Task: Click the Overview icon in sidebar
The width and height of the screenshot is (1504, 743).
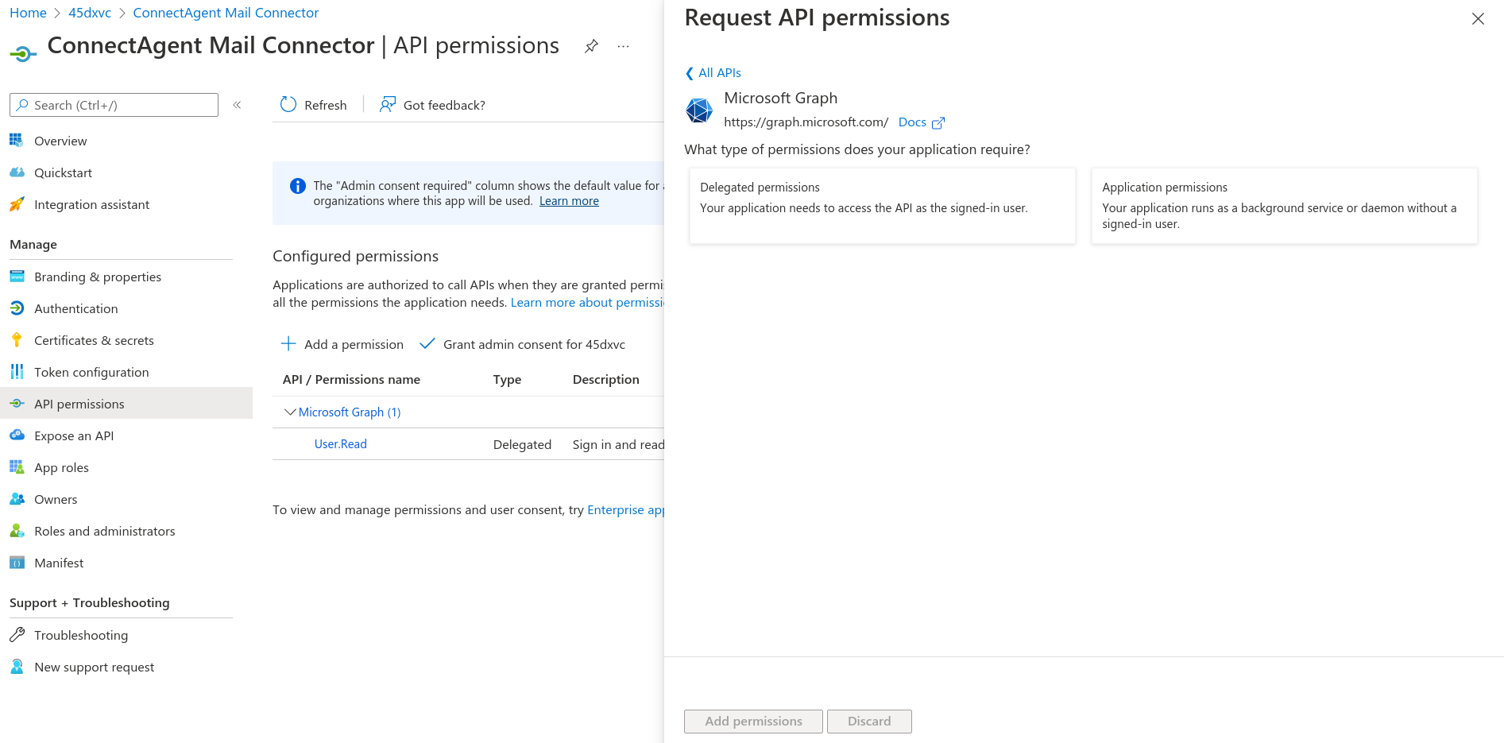Action: tap(17, 141)
